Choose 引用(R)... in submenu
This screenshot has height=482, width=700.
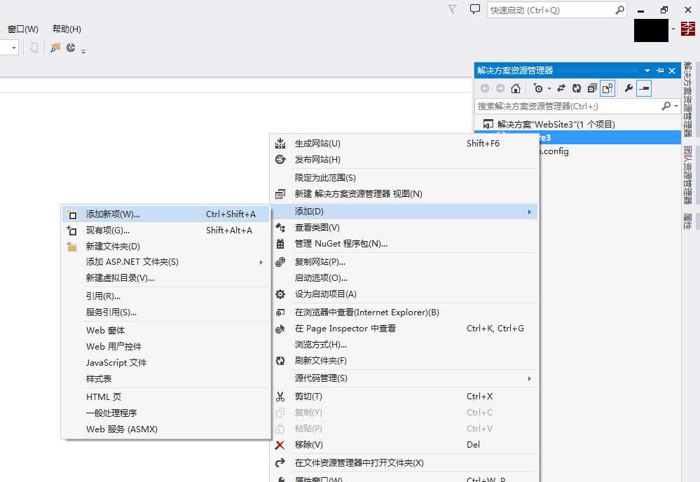coord(166,296)
